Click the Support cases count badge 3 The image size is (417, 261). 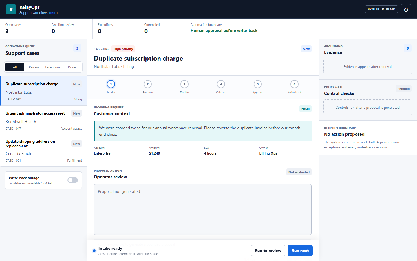[77, 48]
